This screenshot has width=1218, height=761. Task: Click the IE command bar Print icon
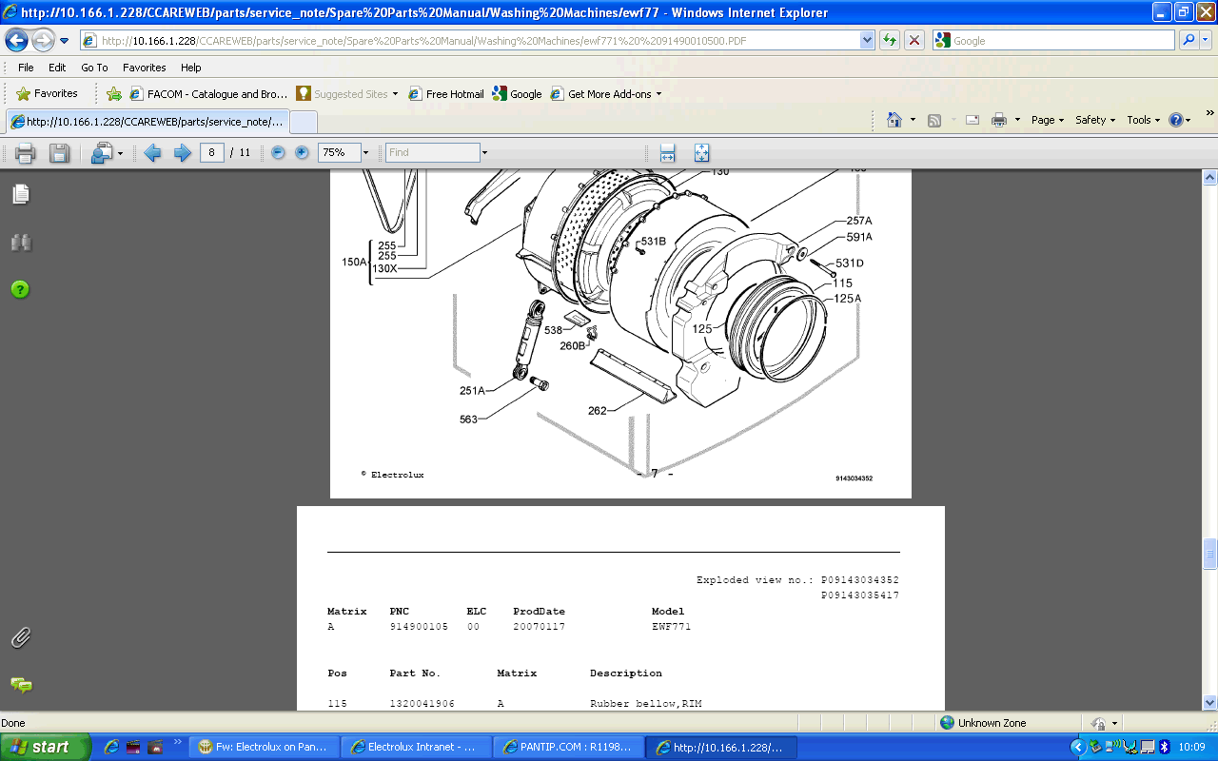click(998, 120)
